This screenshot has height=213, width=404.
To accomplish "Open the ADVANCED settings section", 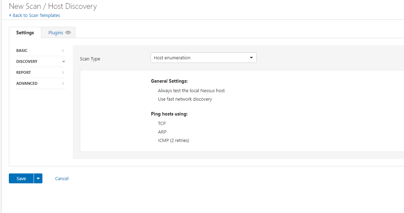I will coord(41,83).
